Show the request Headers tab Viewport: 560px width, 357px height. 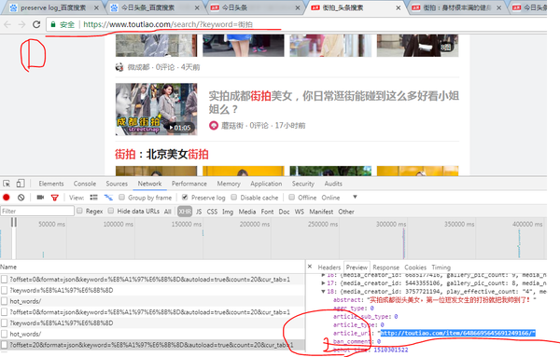point(329,268)
